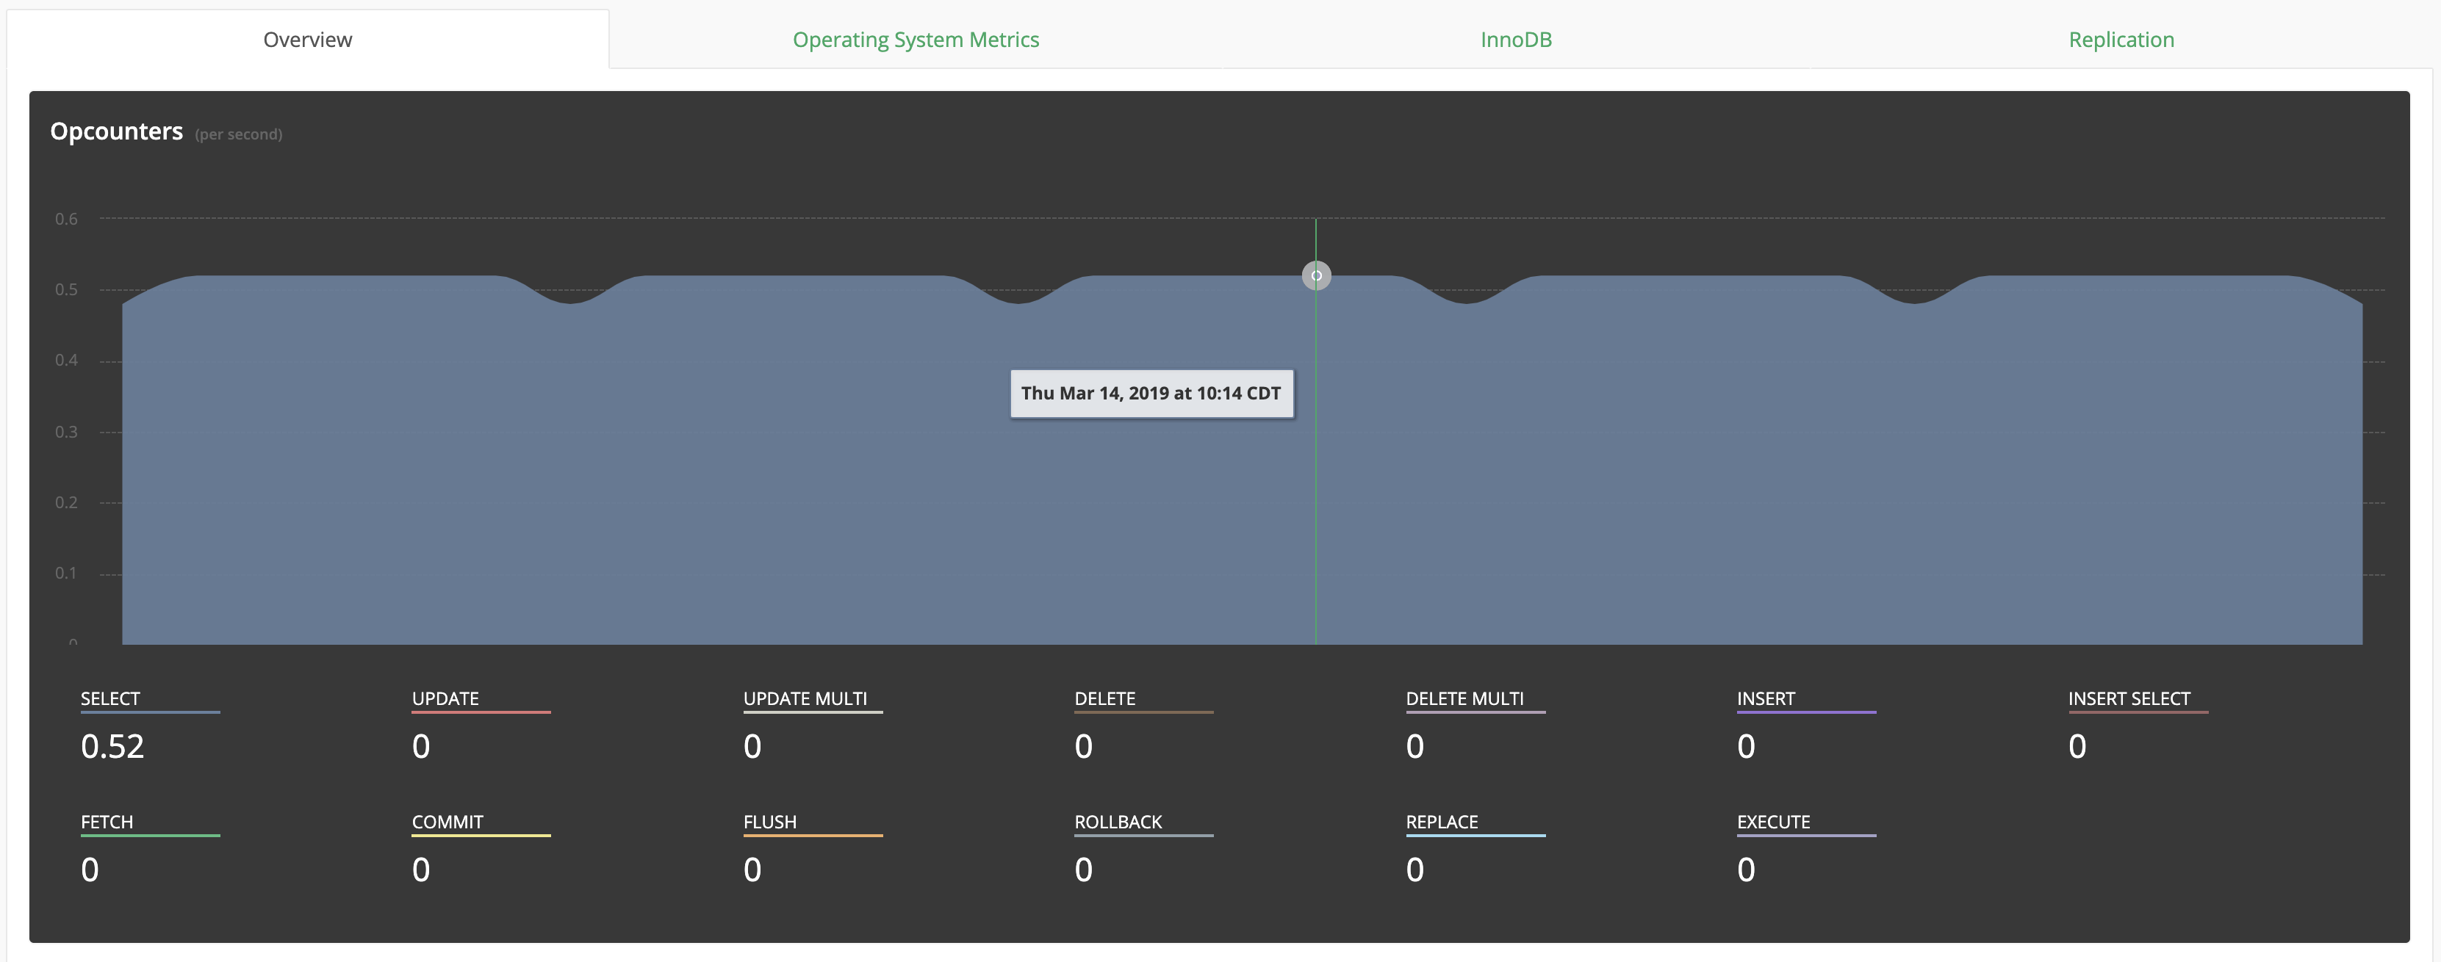Toggle the INSERT SELECT series legend
Screen dimensions: 2441x962
click(2128, 699)
